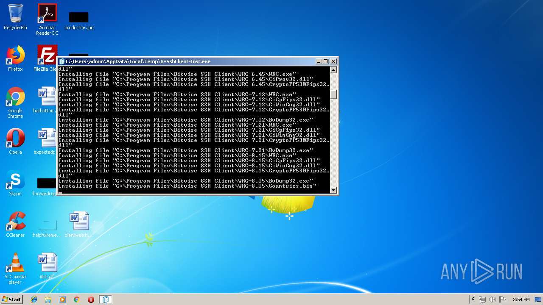This screenshot has width=543, height=305.
Task: Click the line installing WRC-7.21\BvDump32.exe
Action: [186, 150]
